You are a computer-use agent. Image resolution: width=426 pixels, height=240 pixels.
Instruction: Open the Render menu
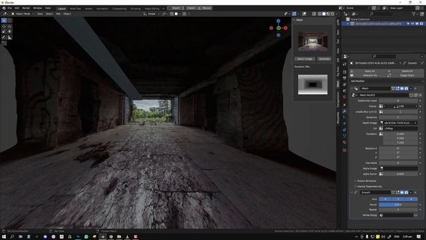tap(26, 8)
